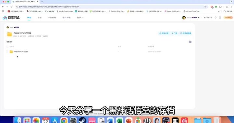Open the 会员中心 button

228,17
